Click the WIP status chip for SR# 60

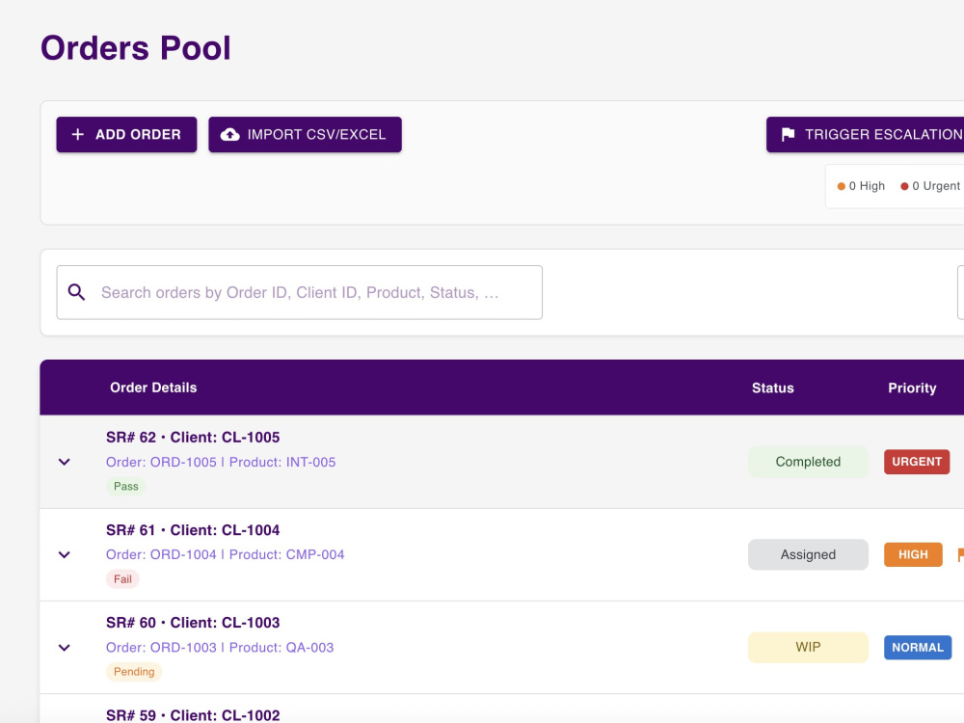coord(808,648)
